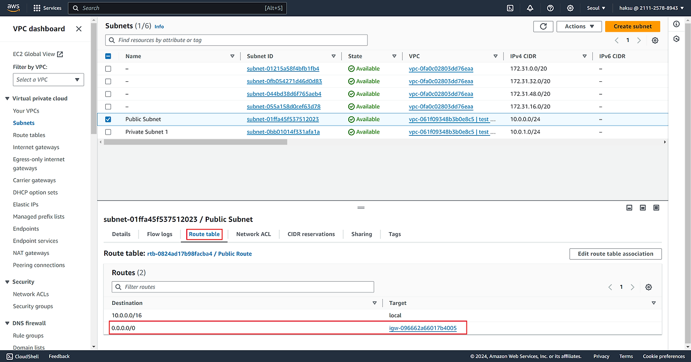Uncheck the Public Subnet checkbox
Viewport: 691px width, 362px height.
(x=108, y=120)
